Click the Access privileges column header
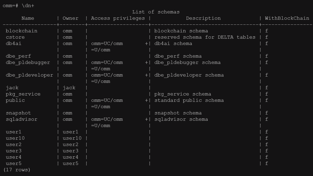The width and height of the screenshot is (313, 176). click(118, 18)
